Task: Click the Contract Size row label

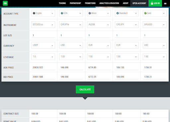Action: 11,114
